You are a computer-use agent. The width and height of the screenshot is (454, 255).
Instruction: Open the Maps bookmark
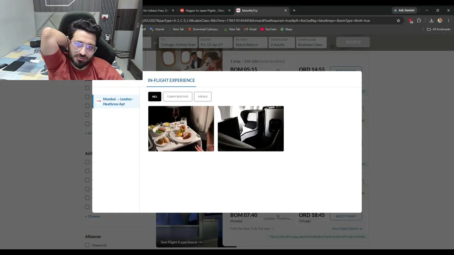click(x=286, y=29)
